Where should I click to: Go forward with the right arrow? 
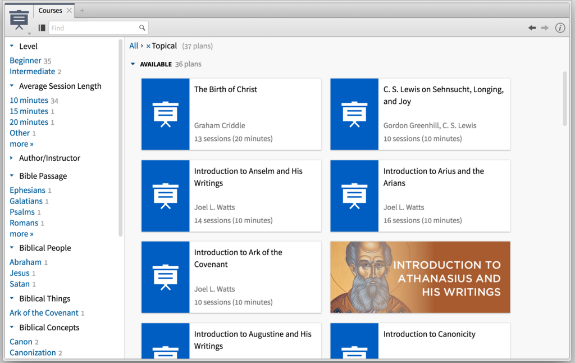[x=545, y=28]
